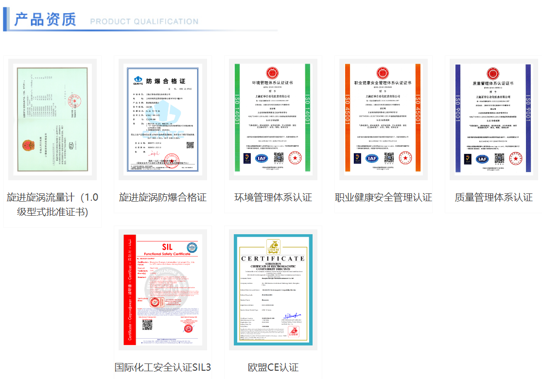Viewport: 542px width, 379px height.
Task: Open the 防爆合格证 certificate thumbnail
Action: 163,120
